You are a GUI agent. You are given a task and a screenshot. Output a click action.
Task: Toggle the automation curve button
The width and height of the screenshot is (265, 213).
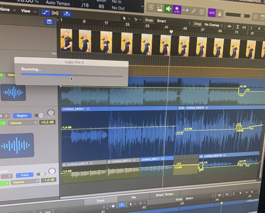pos(45,12)
